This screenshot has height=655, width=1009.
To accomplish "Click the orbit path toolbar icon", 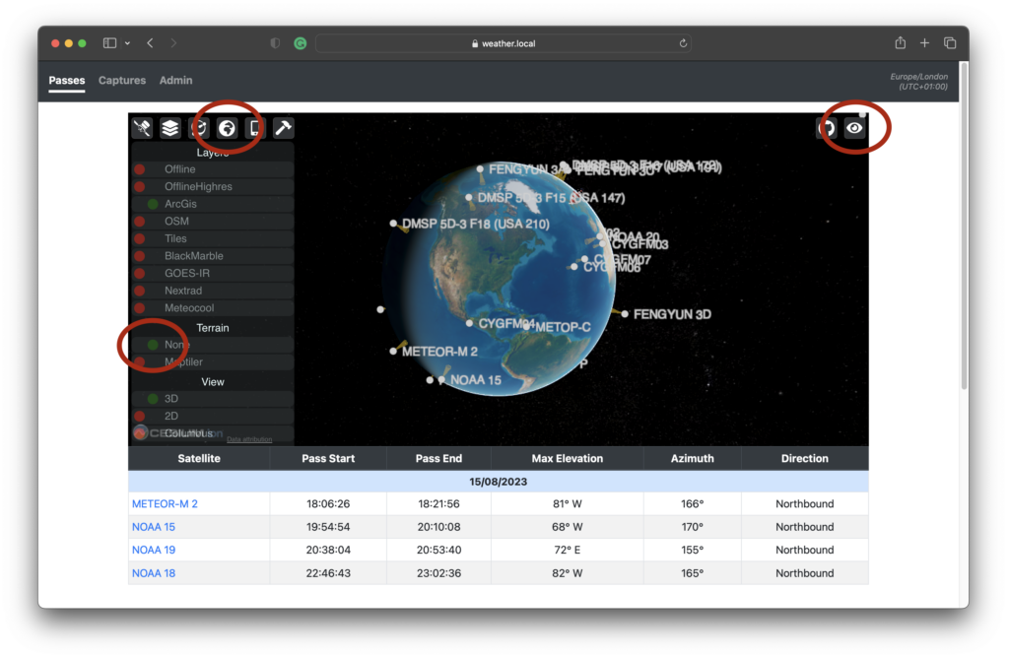I will pyautogui.click(x=198, y=127).
